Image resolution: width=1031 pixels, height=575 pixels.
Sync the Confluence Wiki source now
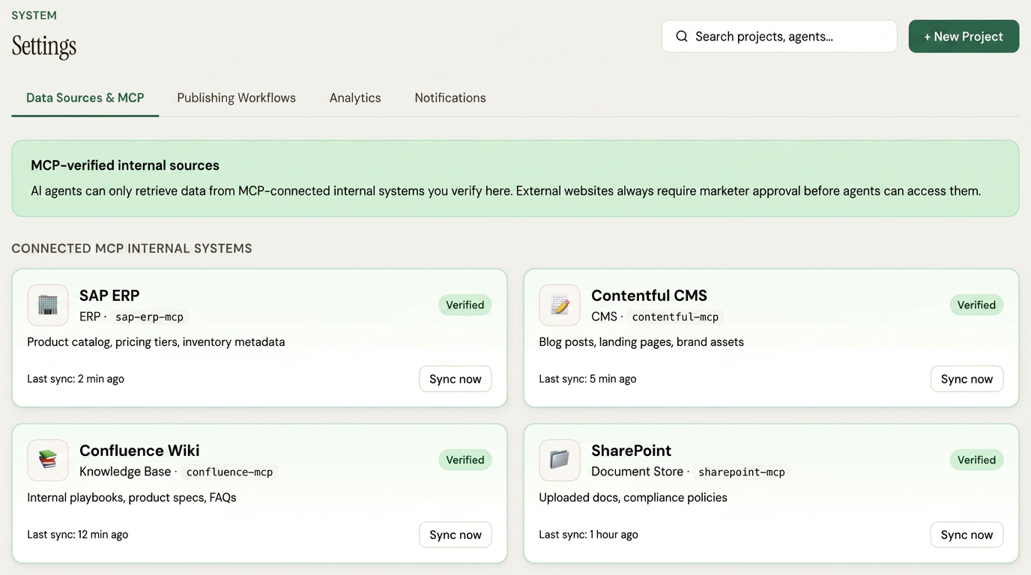456,535
